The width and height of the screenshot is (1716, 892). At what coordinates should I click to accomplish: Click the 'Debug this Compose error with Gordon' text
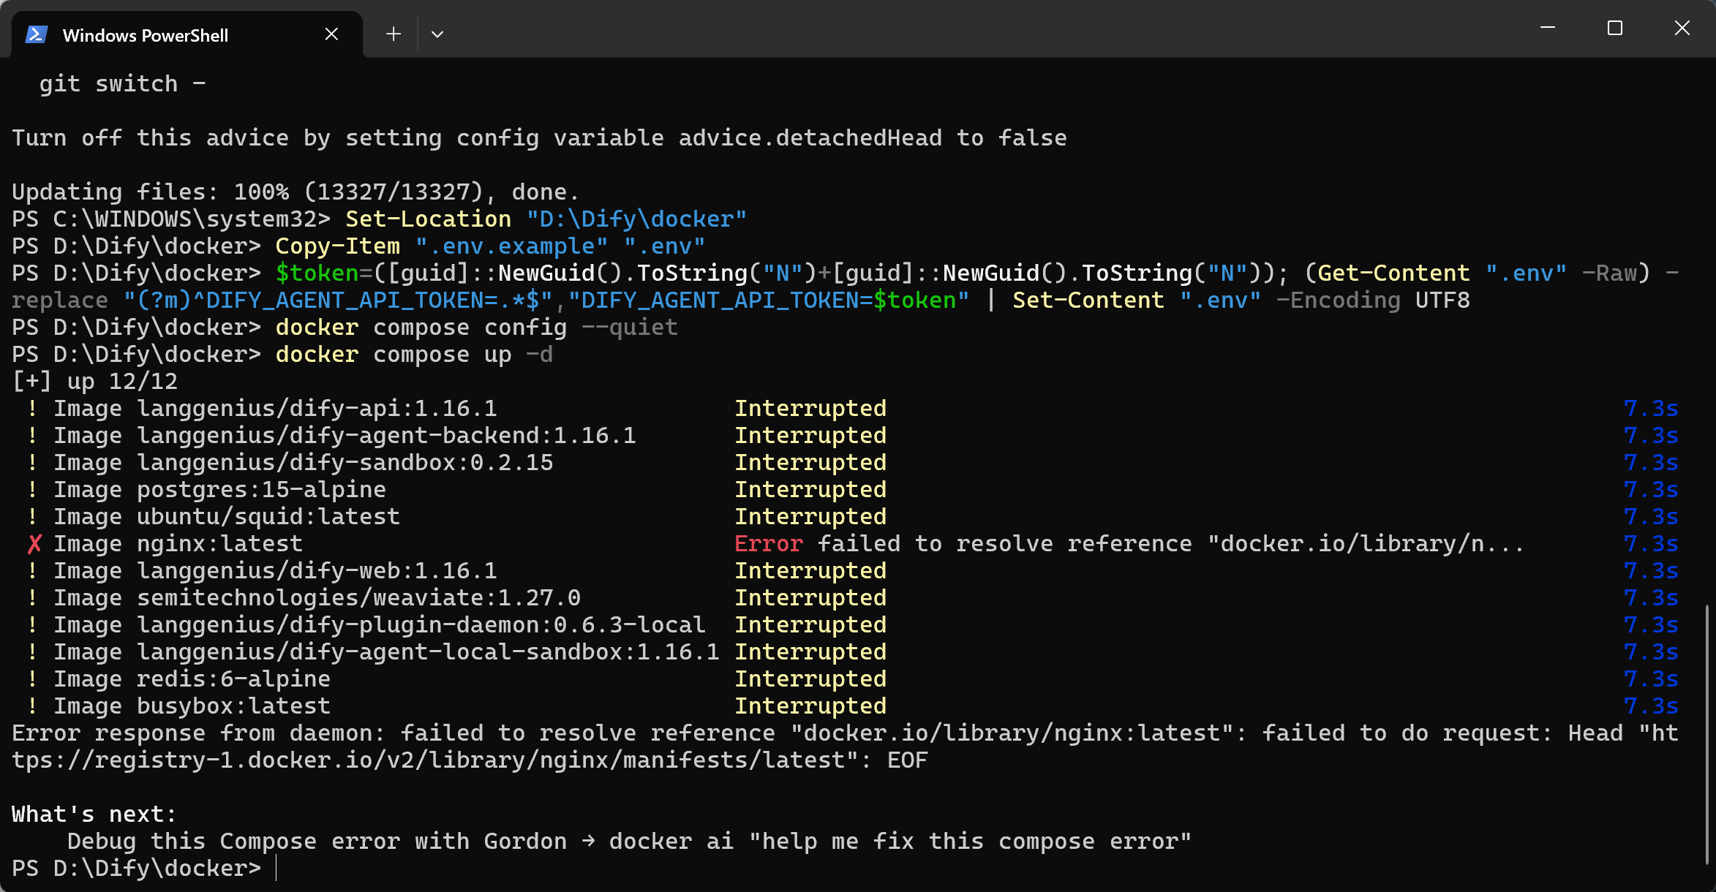coord(317,842)
